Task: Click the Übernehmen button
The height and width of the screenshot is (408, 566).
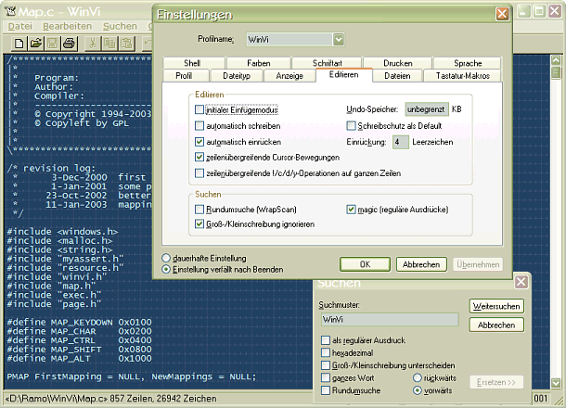Action: (x=478, y=264)
